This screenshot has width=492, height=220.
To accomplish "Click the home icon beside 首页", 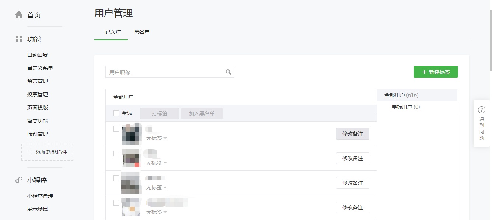I will [x=19, y=15].
